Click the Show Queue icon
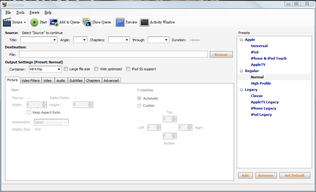Image resolution: width=316 pixels, height=192 pixels. (x=87, y=22)
